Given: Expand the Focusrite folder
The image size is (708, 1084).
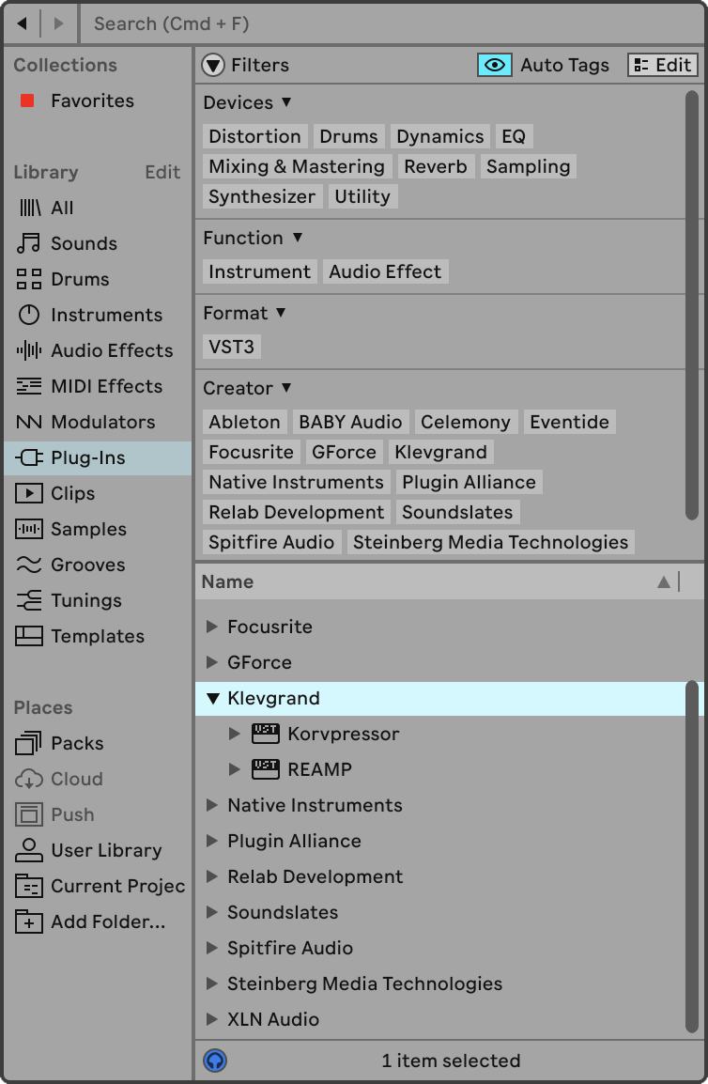Looking at the screenshot, I should click(212, 627).
